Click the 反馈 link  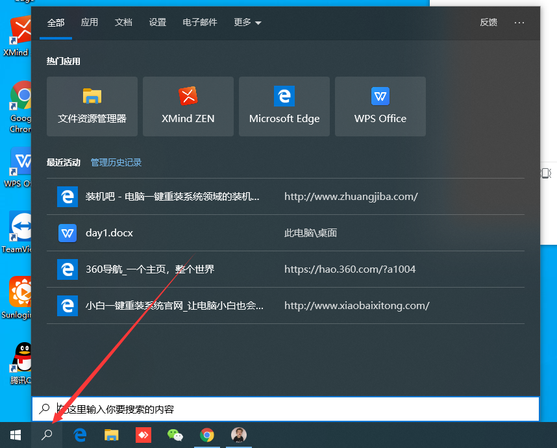click(488, 22)
